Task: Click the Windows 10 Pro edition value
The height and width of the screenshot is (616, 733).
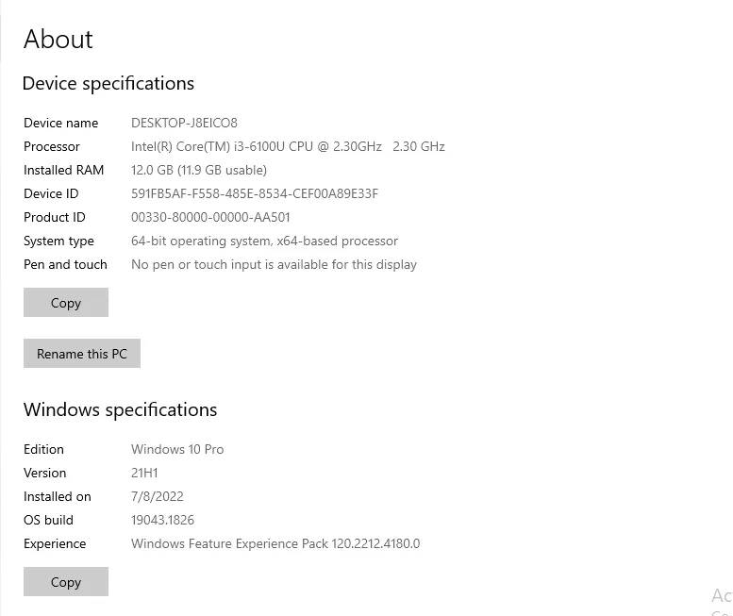Action: point(177,449)
